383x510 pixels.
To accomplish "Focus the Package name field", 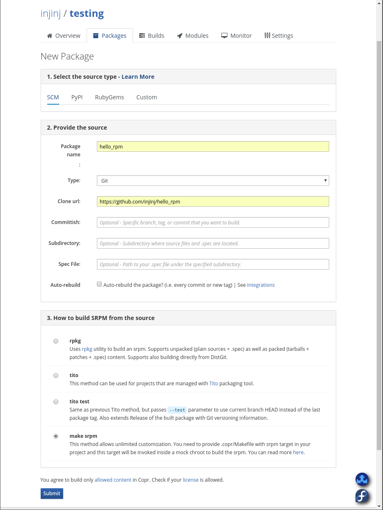I will click(213, 146).
